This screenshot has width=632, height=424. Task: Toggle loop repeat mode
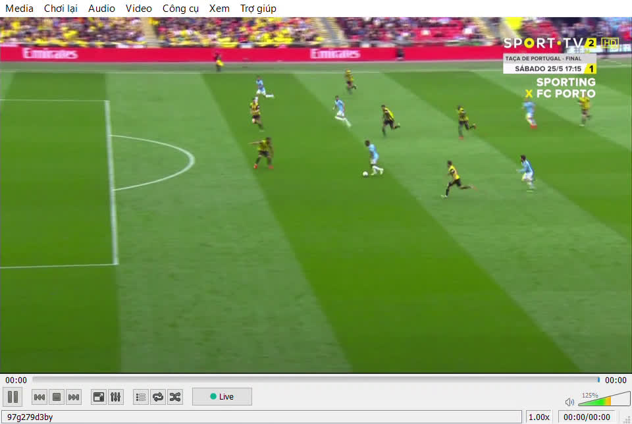[158, 396]
